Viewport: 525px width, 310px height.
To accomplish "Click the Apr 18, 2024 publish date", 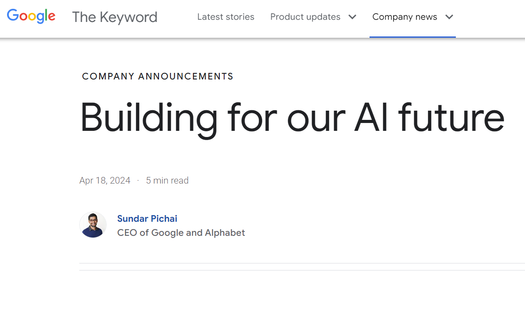I will pyautogui.click(x=105, y=180).
